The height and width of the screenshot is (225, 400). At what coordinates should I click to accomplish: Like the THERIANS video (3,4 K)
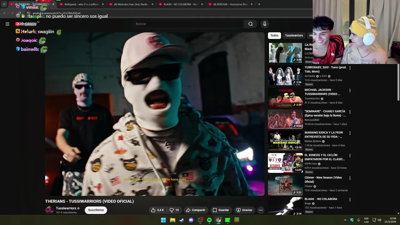(x=157, y=210)
